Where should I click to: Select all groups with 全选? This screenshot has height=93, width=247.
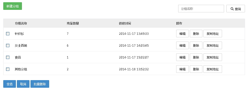tap(10, 84)
